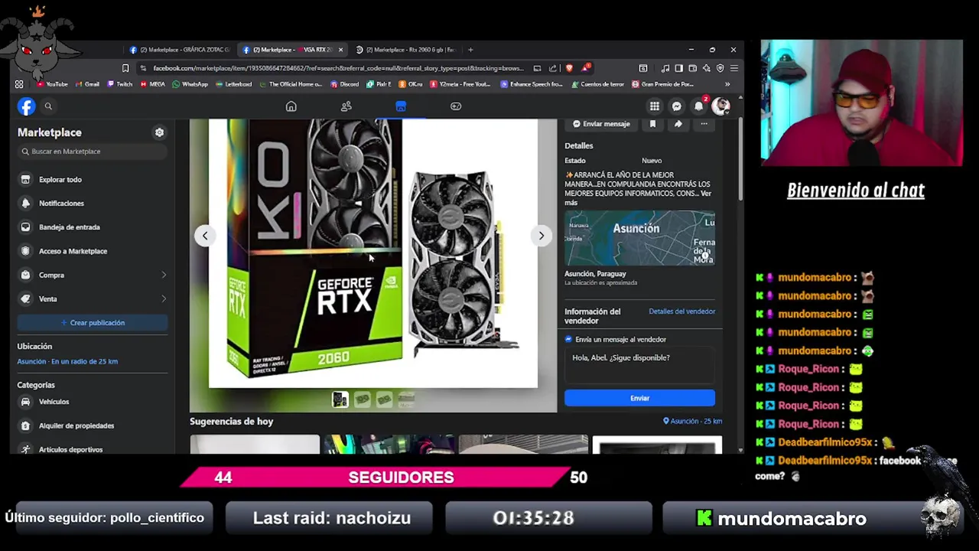Go to Facebook Home icon
The width and height of the screenshot is (979, 551).
tap(291, 106)
